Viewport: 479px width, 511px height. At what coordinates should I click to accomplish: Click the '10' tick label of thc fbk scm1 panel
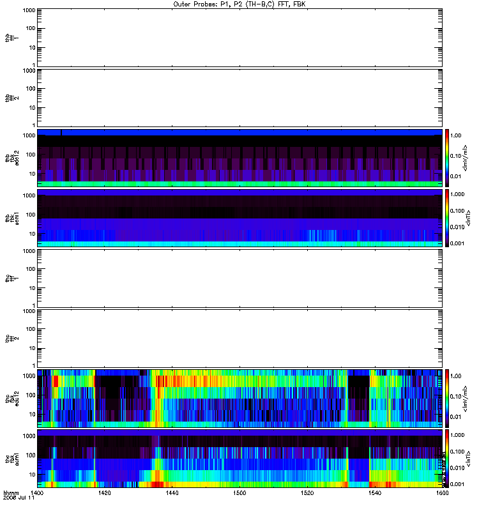coord(33,475)
